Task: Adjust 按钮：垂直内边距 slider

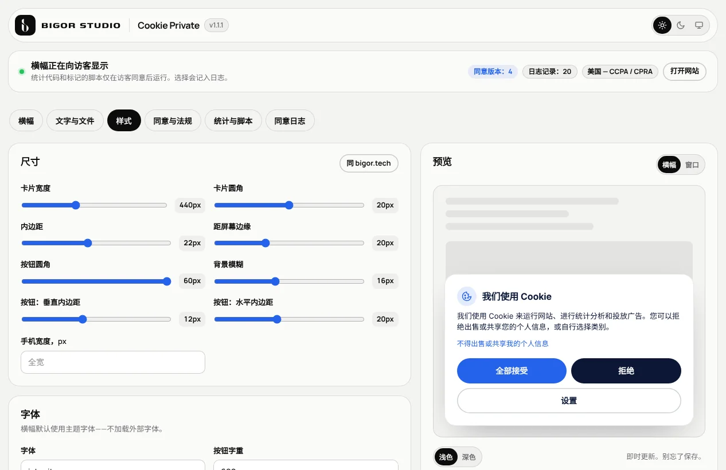Action: pyautogui.click(x=96, y=319)
